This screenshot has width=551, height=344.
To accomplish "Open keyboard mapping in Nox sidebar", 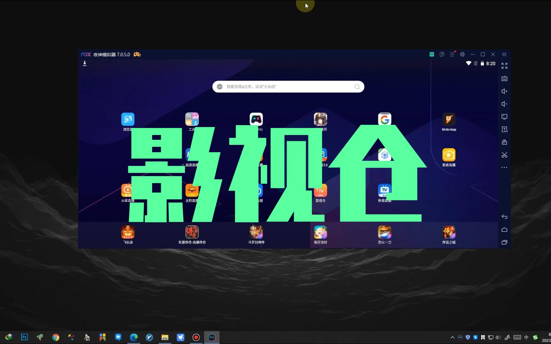I will [x=504, y=79].
